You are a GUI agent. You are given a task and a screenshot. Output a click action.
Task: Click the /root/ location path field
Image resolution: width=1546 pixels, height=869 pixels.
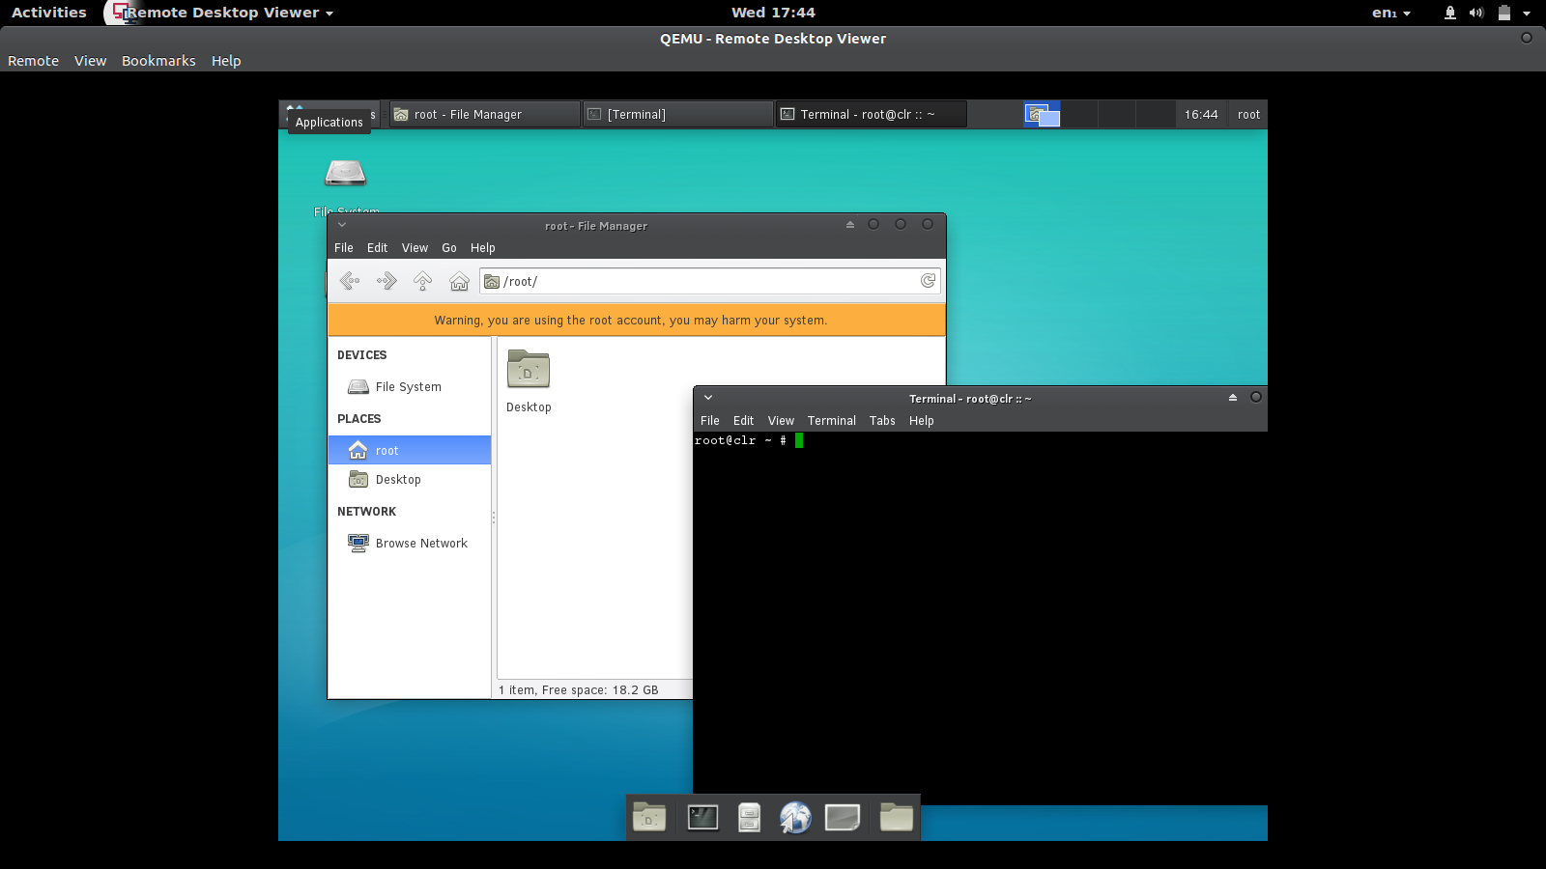pyautogui.click(x=710, y=281)
